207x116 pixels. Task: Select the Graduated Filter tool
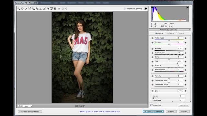[x=55, y=9]
